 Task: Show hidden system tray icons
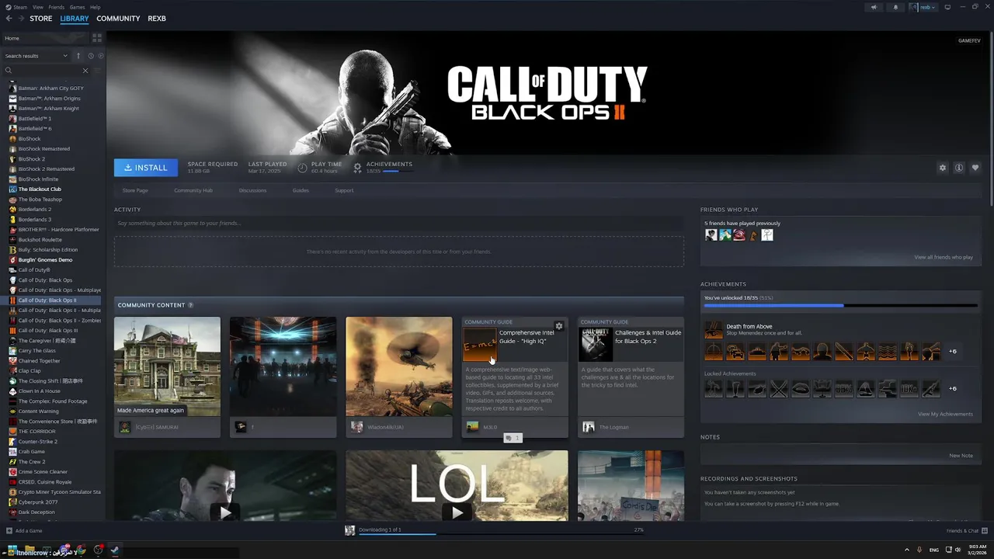tap(906, 550)
